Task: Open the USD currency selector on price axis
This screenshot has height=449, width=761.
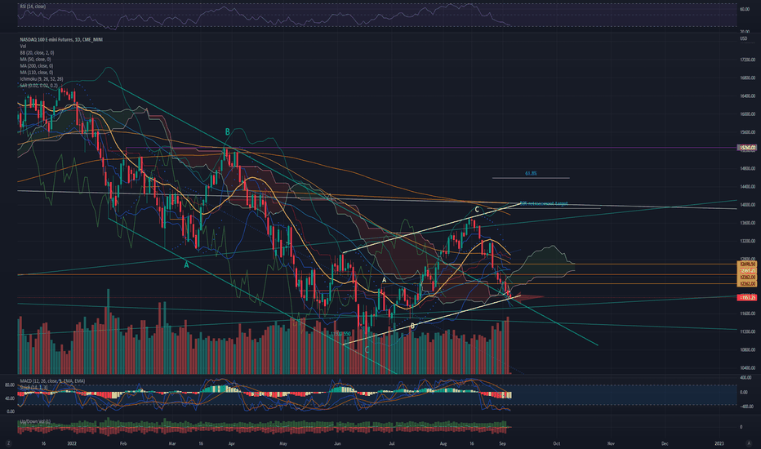Action: pos(743,38)
